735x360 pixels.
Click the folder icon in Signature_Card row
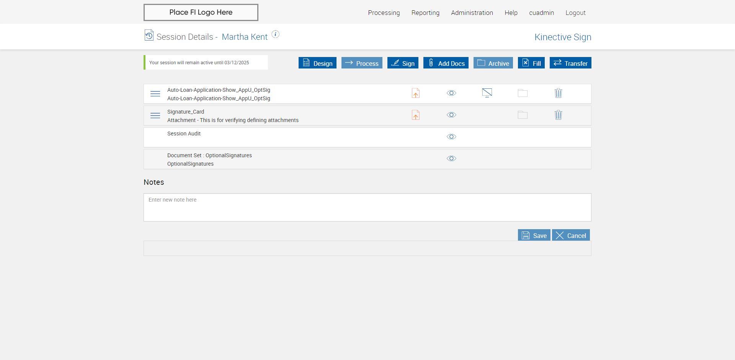[x=523, y=115]
